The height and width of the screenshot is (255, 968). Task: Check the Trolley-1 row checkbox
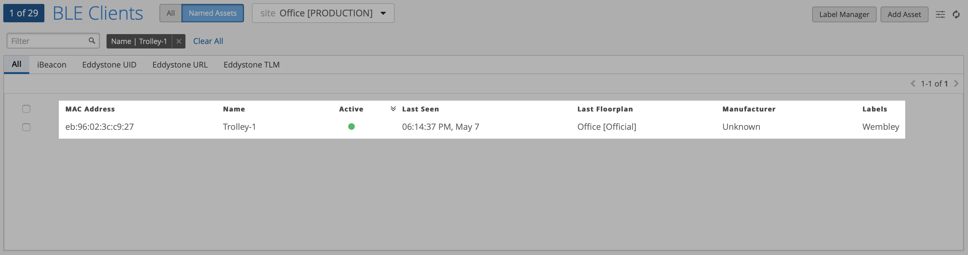[26, 127]
